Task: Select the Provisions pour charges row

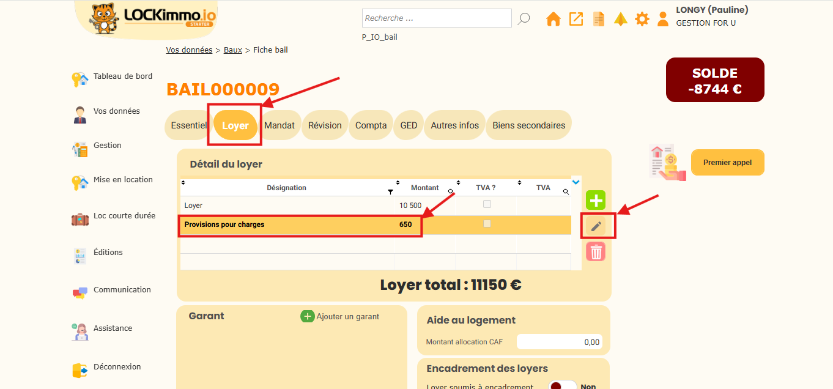Action: tap(376, 224)
